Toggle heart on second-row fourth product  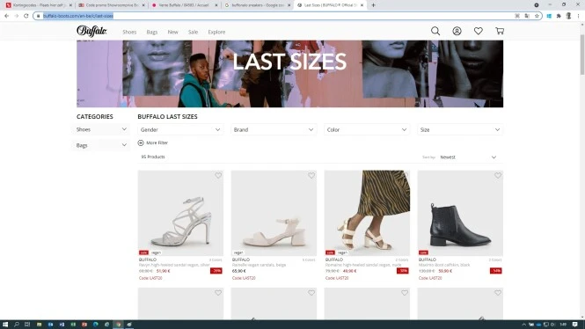(498, 293)
